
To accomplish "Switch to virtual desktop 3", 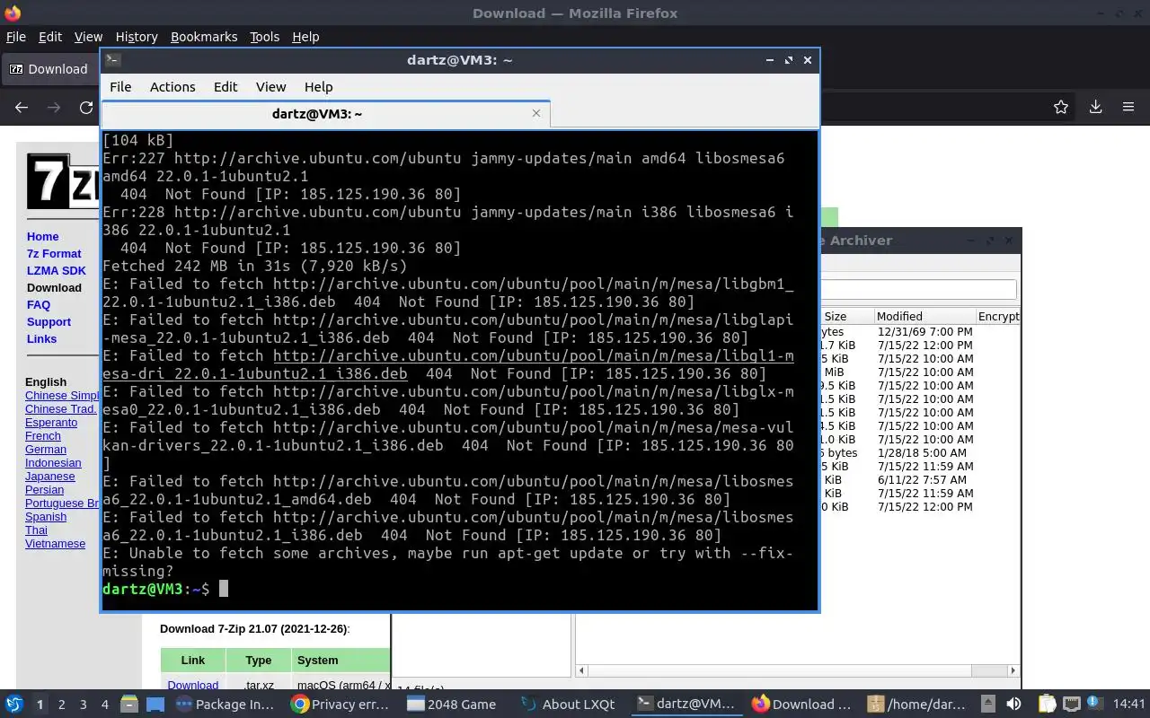I will point(83,705).
